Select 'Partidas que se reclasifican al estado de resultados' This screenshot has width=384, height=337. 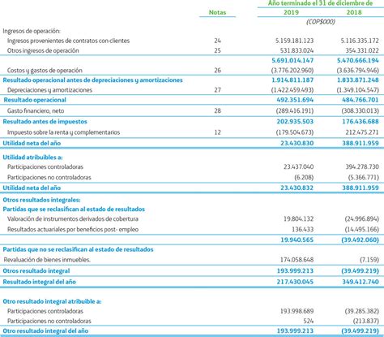[74, 210]
